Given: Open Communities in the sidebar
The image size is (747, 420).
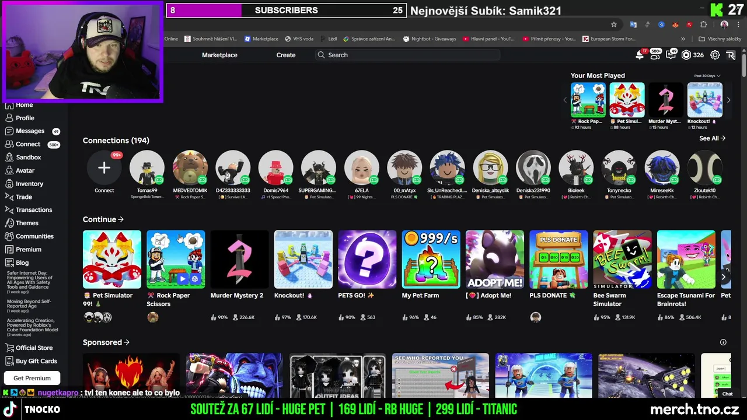Looking at the screenshot, I should tap(34, 236).
